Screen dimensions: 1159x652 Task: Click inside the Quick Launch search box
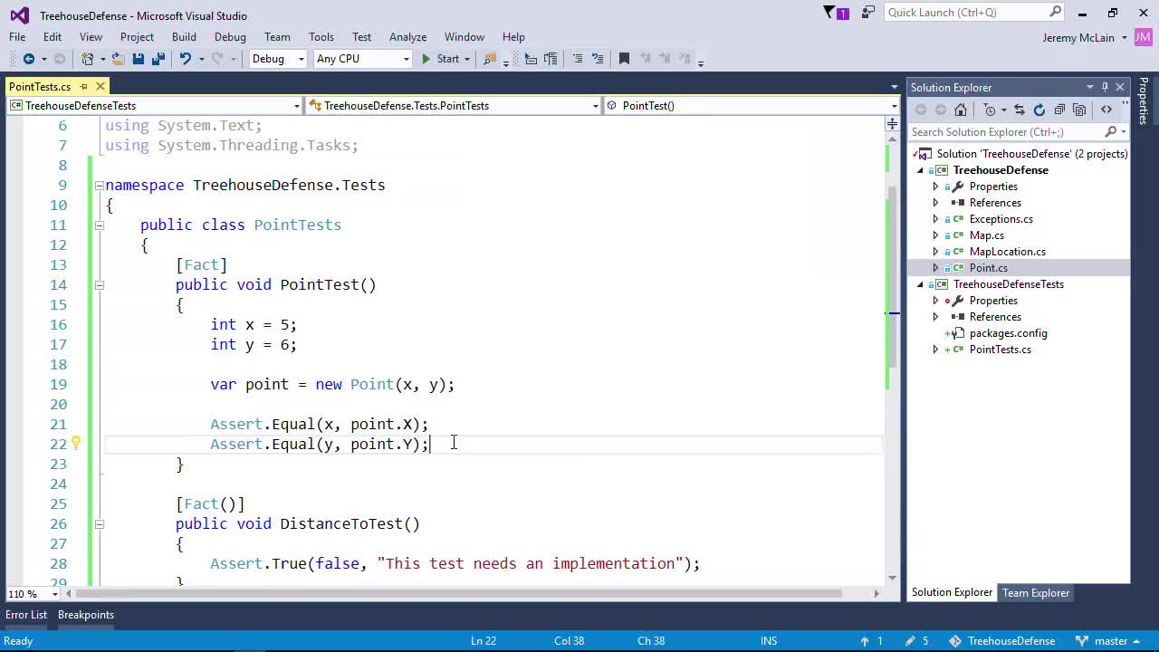tap(960, 12)
